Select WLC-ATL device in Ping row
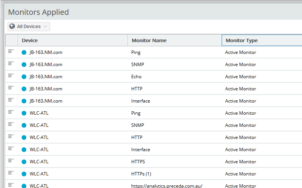 point(39,113)
